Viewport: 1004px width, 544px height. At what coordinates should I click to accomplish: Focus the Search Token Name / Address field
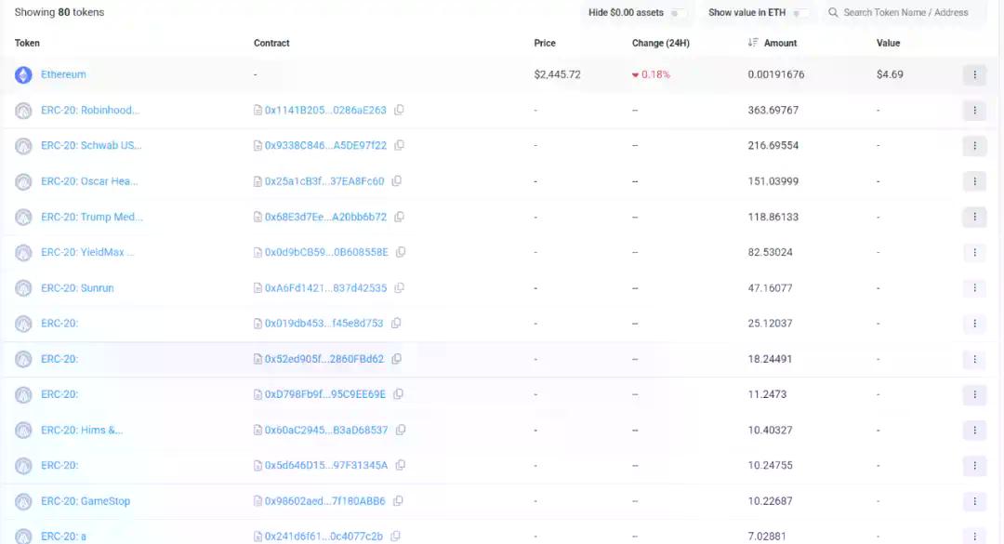(905, 12)
